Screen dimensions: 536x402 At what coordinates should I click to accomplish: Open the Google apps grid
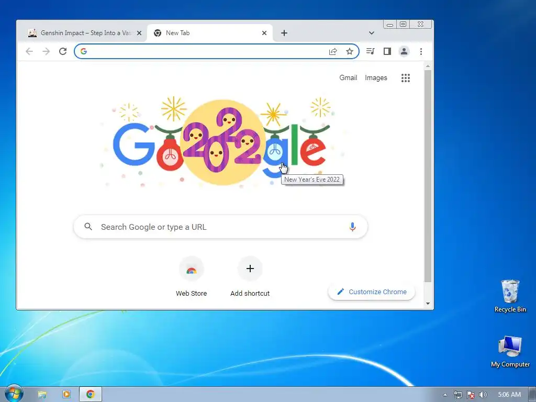coord(406,78)
